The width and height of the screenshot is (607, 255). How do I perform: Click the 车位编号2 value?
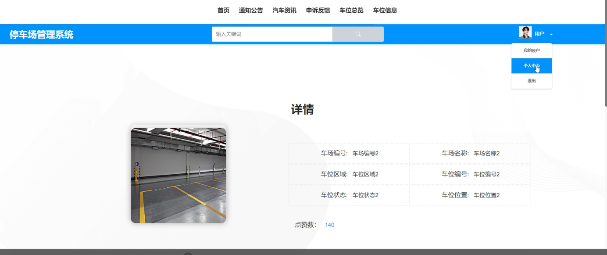point(486,174)
